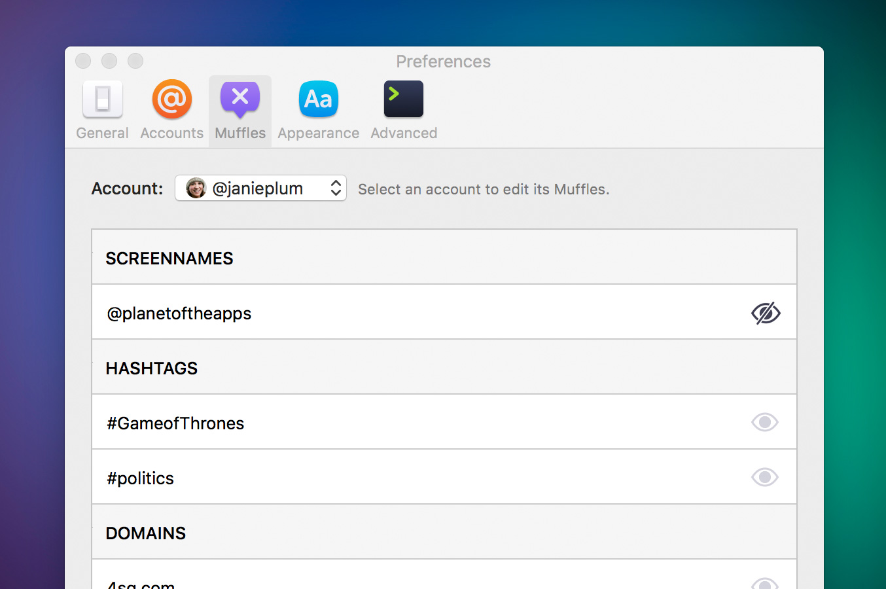Open Accounts via the orange @ icon
This screenshot has width=886, height=589.
click(172, 99)
